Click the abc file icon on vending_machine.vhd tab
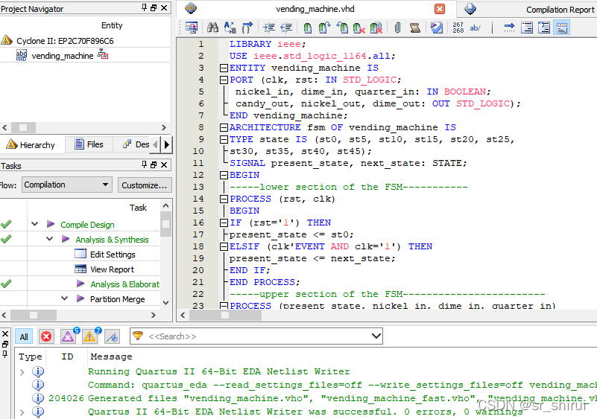Image resolution: width=597 pixels, height=419 pixels. pos(191,8)
